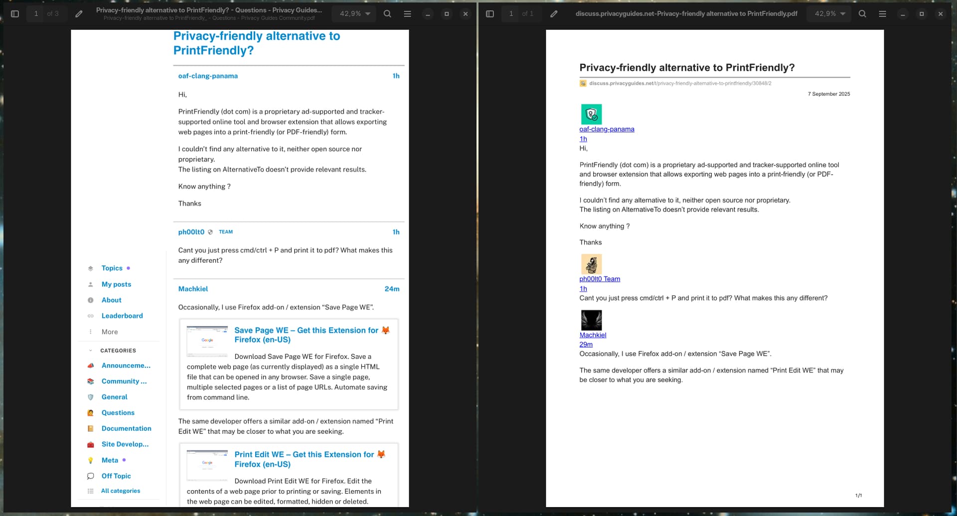
Task: Click ph00lt0 shield badge icon
Action: click(210, 232)
